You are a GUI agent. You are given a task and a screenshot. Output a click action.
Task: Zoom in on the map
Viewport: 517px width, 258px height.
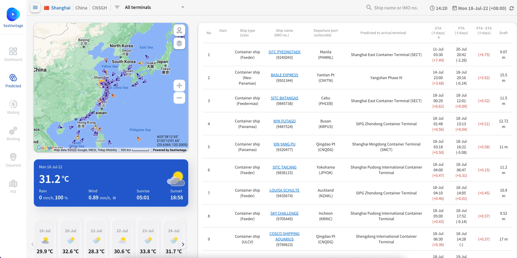coord(179,85)
